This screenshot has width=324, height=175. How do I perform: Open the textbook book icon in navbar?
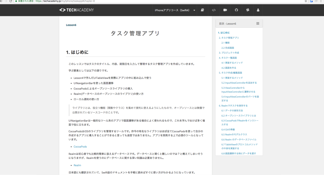(x=202, y=10)
